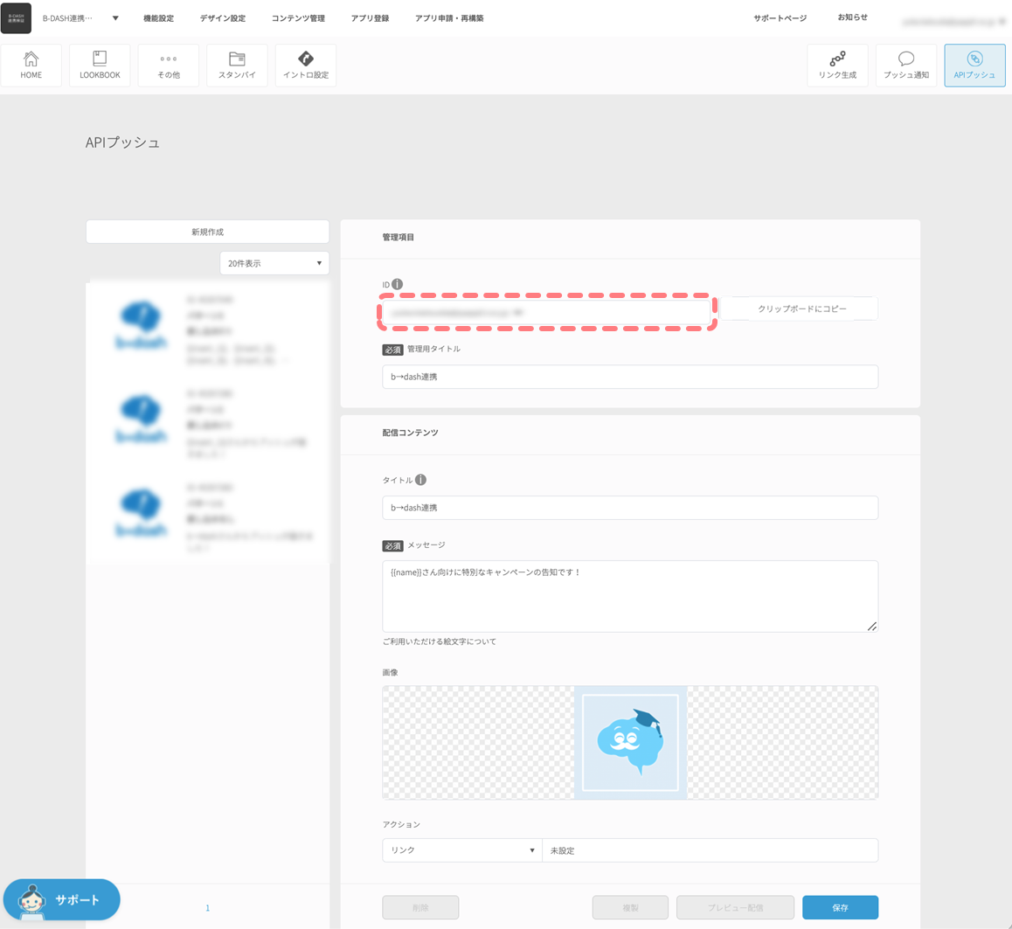The image size is (1012, 929).
Task: Click the 管理用タイトル input field
Action: [629, 377]
